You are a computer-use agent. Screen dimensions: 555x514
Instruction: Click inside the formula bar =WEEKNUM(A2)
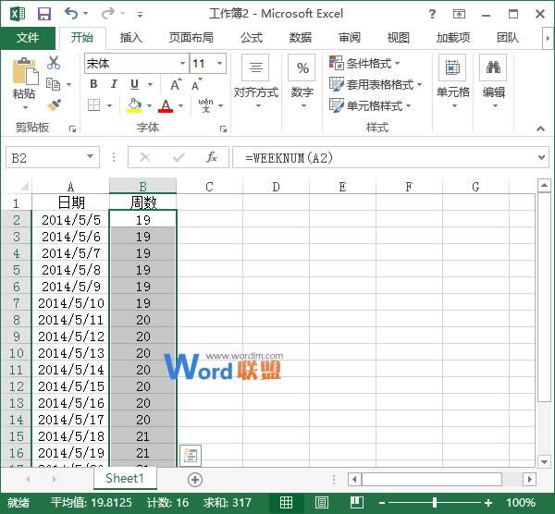384,157
